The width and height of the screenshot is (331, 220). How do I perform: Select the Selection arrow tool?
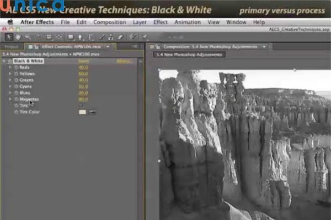click(x=8, y=37)
